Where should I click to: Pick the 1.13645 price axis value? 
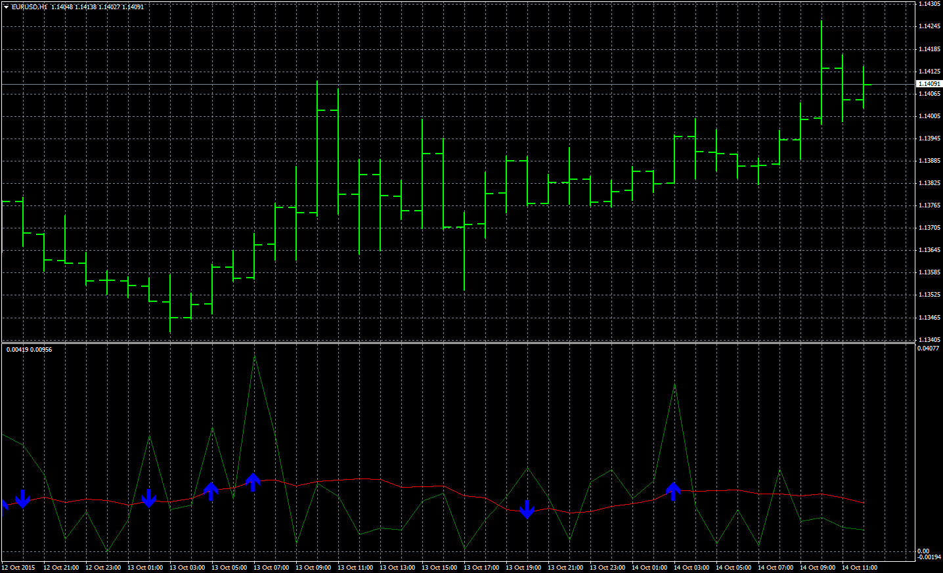pos(929,250)
